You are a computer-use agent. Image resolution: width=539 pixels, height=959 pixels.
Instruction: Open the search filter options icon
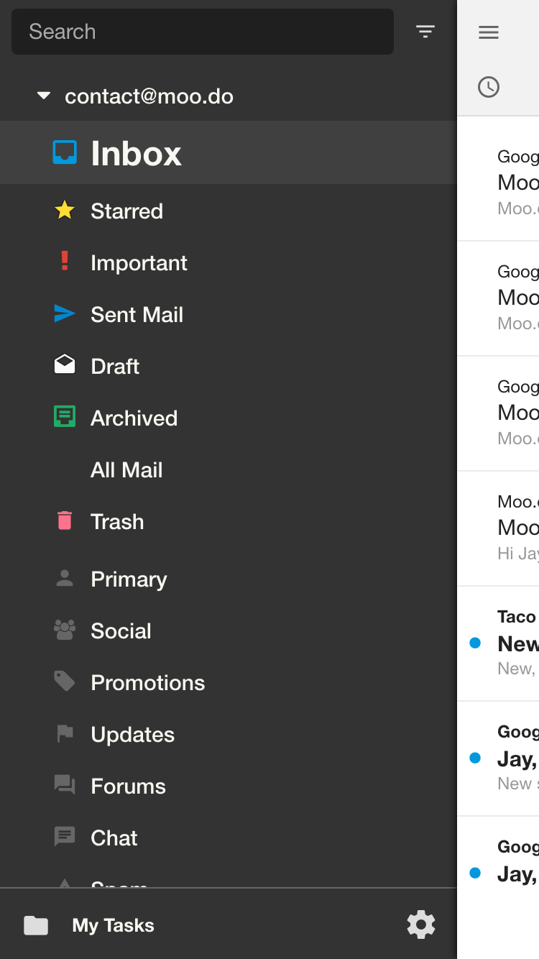(x=425, y=32)
